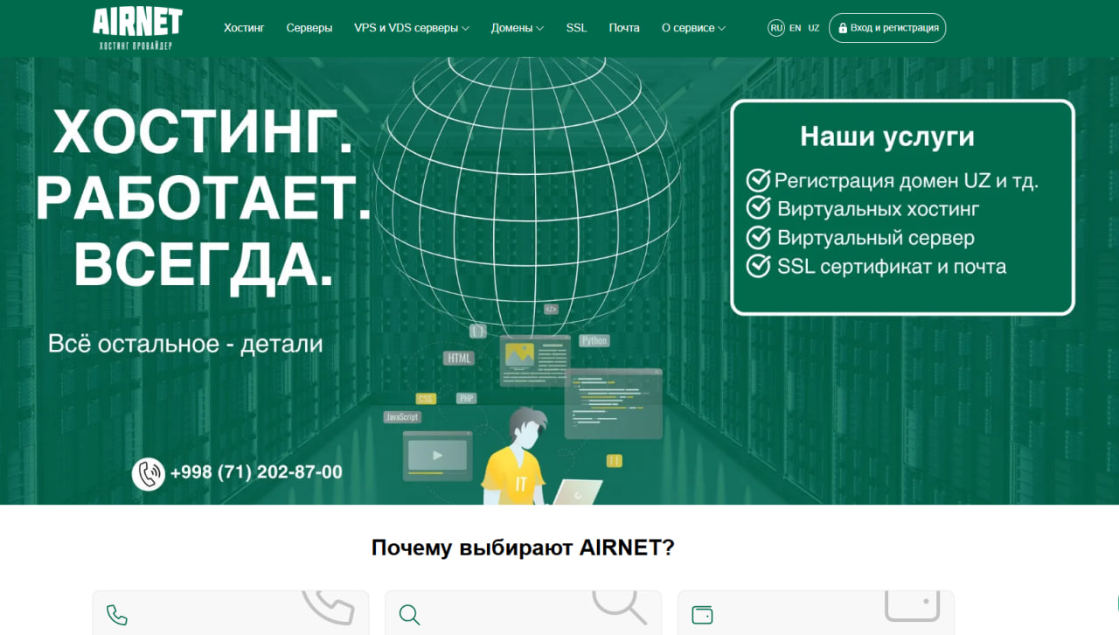Click the green 'Наши услуги' services card
This screenshot has width=1119, height=635.
pos(903,206)
